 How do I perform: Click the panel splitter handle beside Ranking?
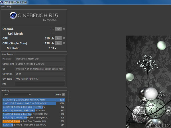69,97
